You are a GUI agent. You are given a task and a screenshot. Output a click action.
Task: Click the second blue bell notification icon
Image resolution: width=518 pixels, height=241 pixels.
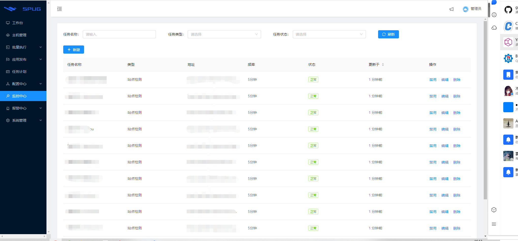508,172
